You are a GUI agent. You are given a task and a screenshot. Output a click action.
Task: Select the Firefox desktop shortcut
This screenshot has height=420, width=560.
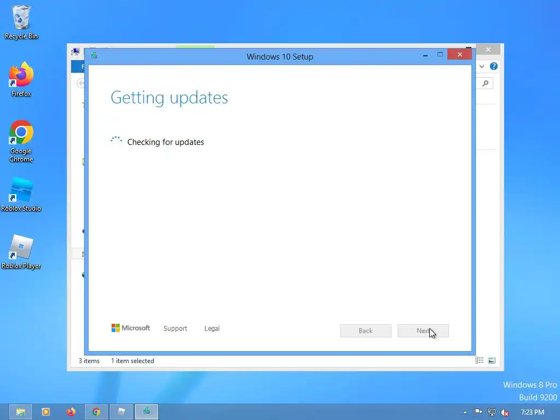click(21, 79)
